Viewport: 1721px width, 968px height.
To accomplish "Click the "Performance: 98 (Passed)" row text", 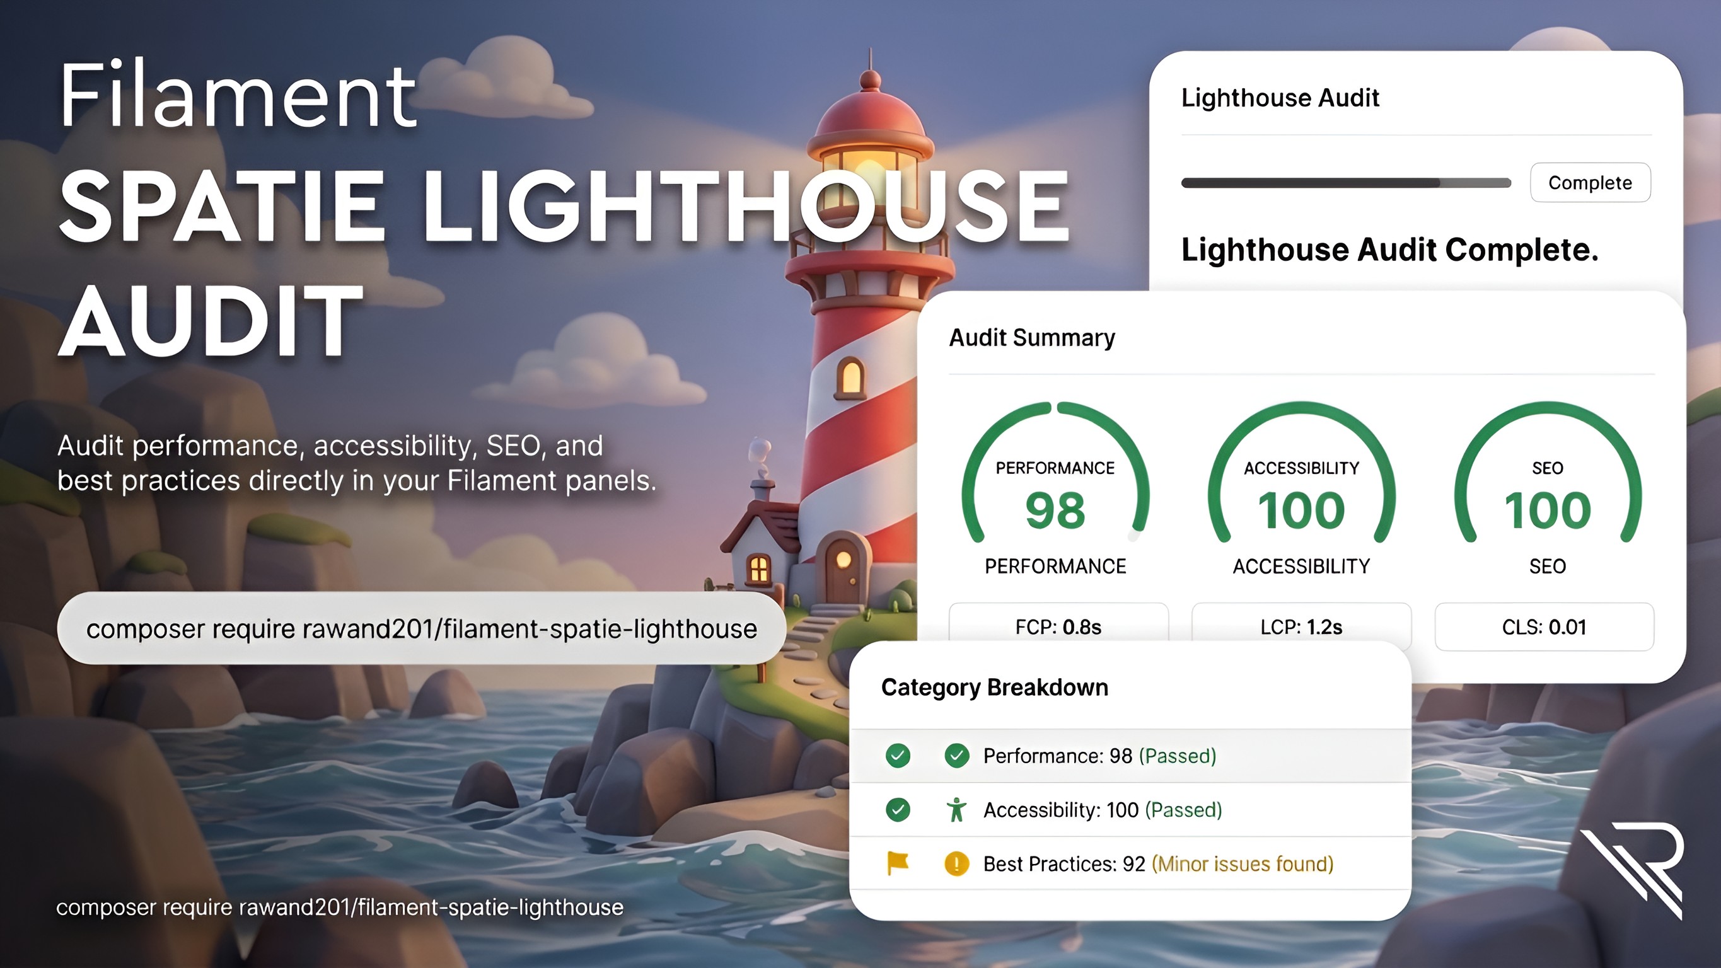I will pyautogui.click(x=1099, y=756).
